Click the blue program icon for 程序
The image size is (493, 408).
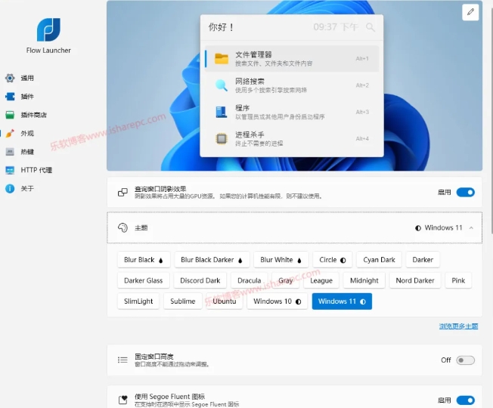tap(222, 112)
